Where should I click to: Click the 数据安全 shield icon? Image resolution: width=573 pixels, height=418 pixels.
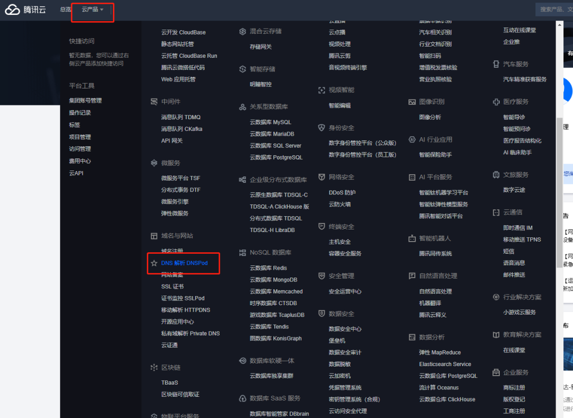[322, 314]
